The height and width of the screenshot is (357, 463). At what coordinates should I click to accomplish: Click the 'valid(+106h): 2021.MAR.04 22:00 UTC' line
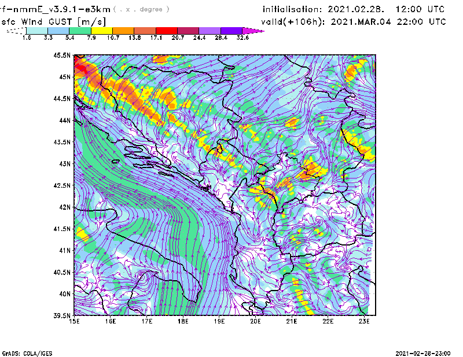point(354,22)
